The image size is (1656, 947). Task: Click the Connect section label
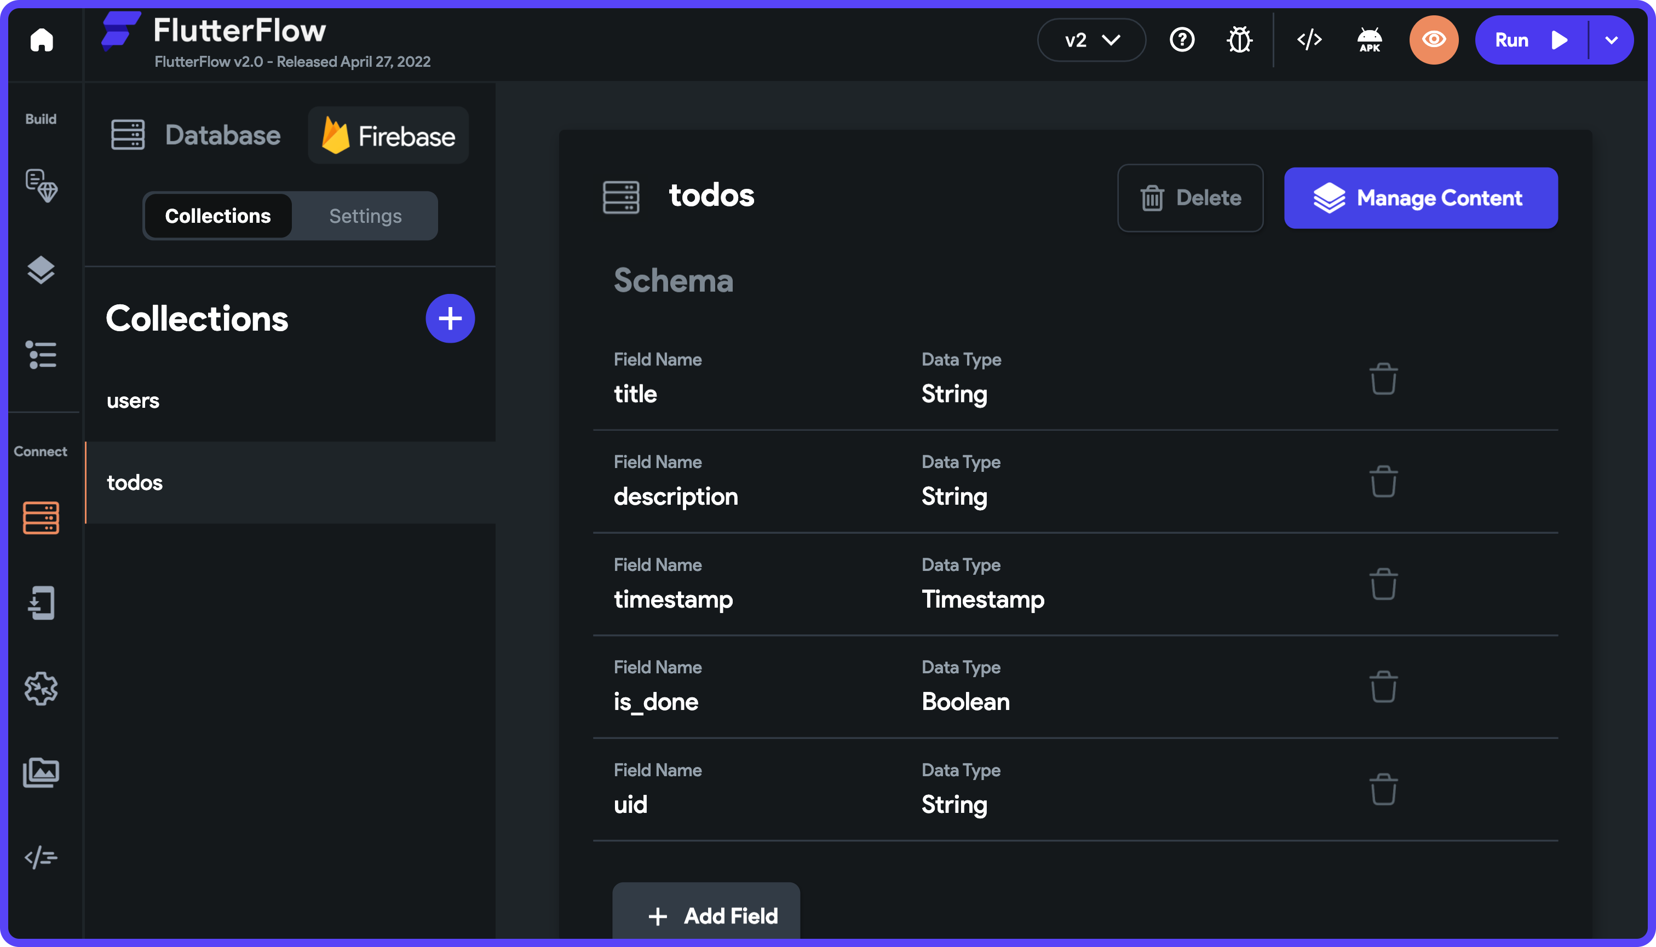tap(41, 452)
